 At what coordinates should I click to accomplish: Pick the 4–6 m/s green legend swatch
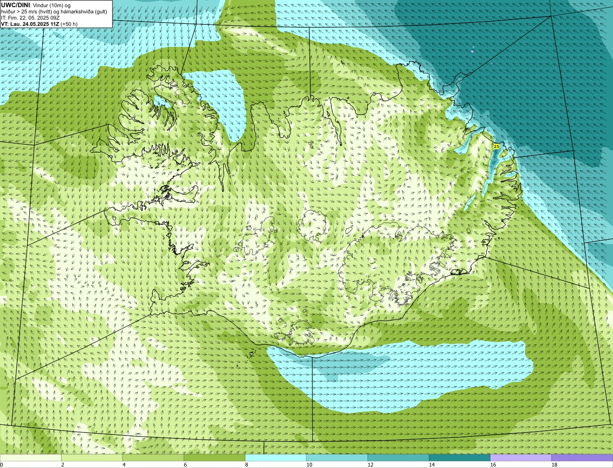pos(153,457)
